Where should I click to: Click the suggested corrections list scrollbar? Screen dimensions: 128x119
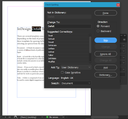[90, 45]
